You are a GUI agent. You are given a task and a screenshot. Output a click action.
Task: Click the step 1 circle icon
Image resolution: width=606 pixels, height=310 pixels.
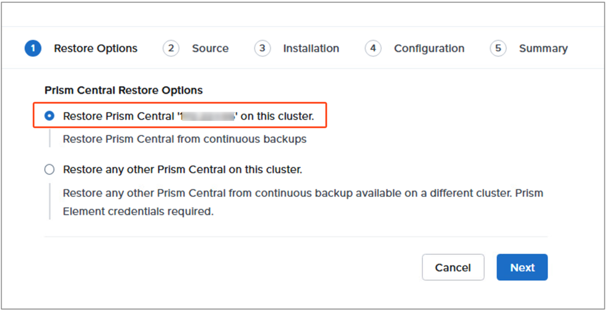pyautogui.click(x=33, y=48)
